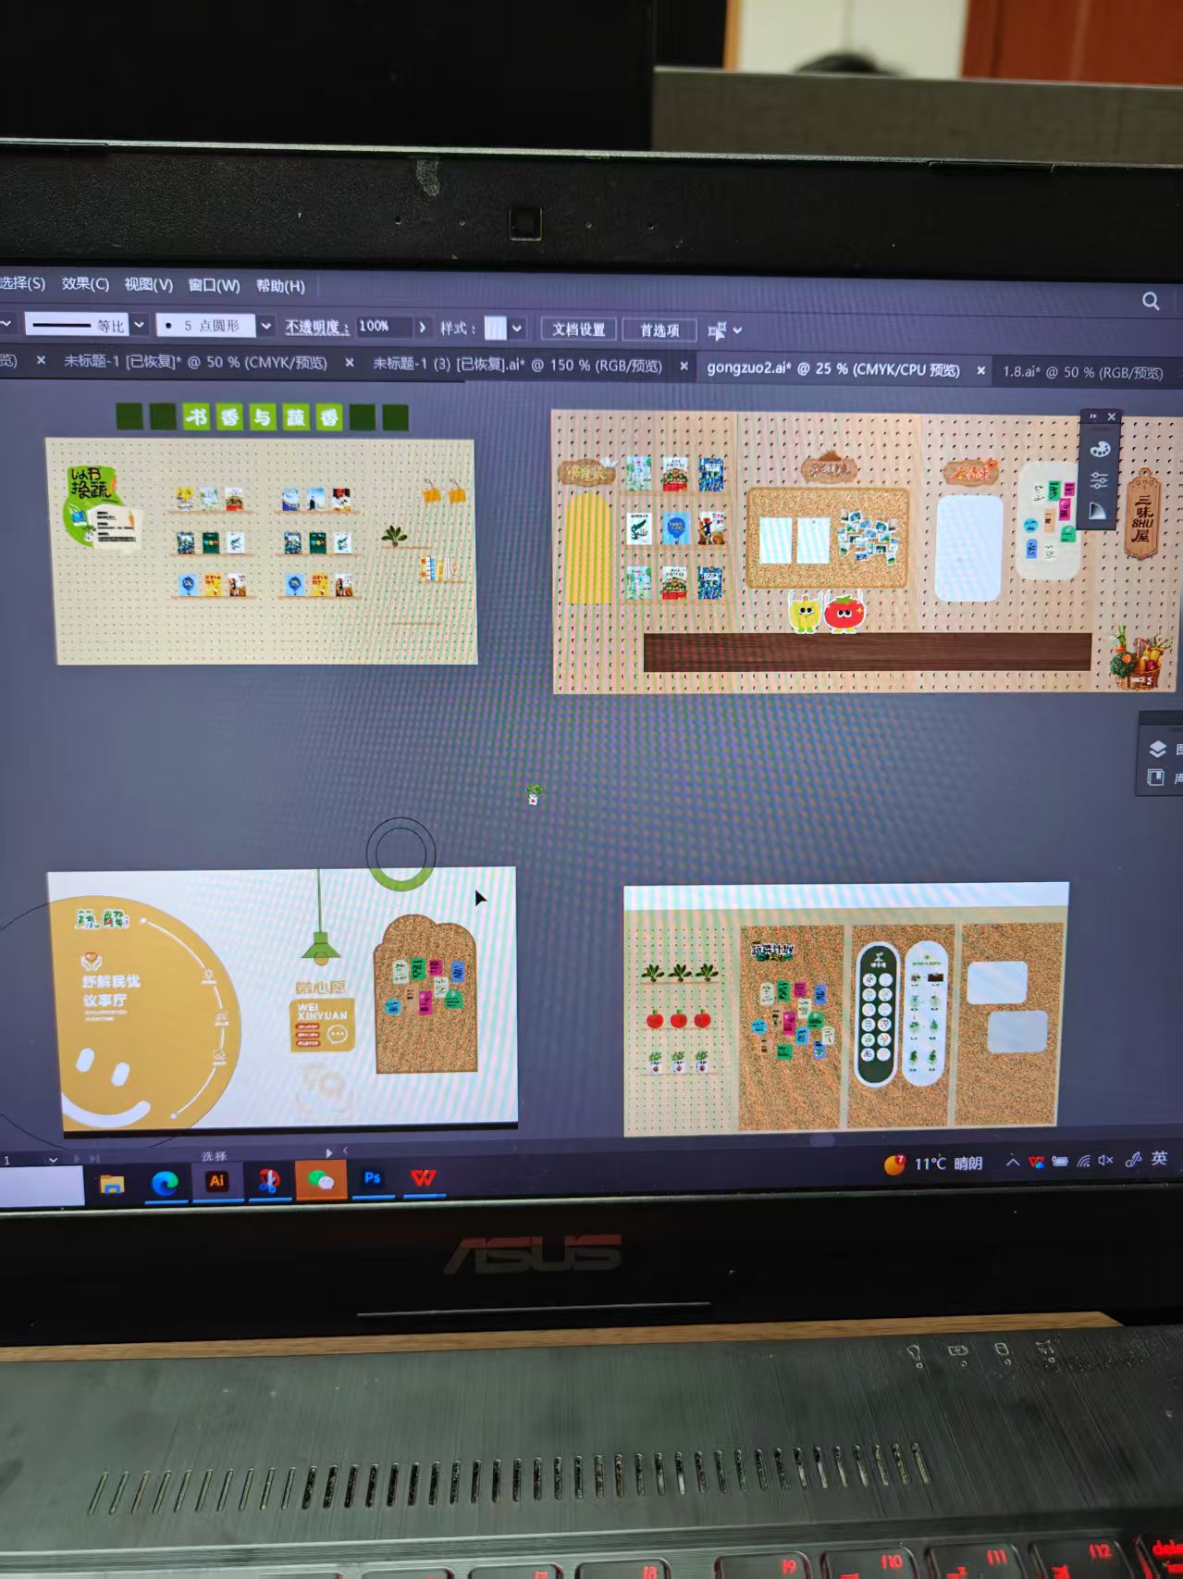Open the Libraries panel icon
The width and height of the screenshot is (1183, 1579).
coord(1156,777)
